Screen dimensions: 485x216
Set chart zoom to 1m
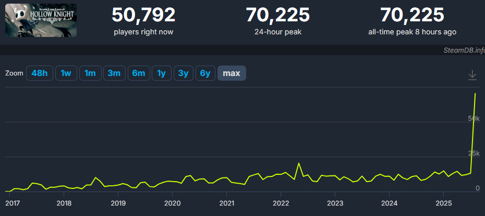click(x=90, y=73)
